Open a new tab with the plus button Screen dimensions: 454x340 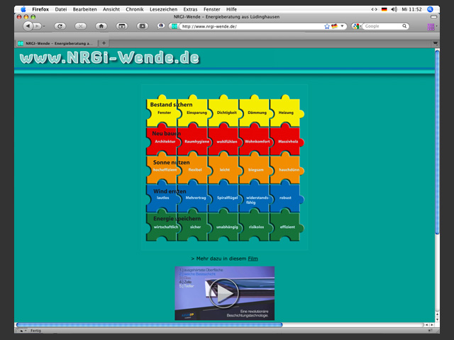(x=104, y=43)
